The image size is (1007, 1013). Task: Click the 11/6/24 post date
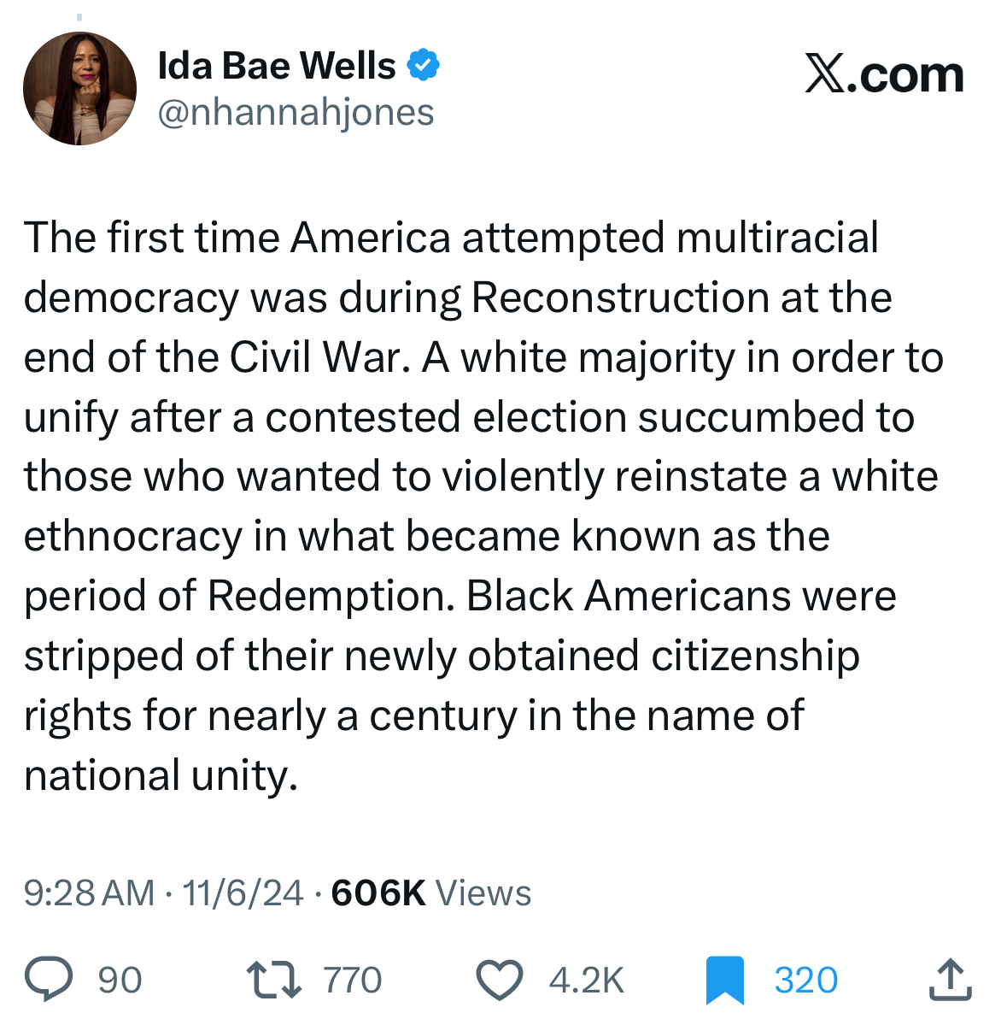[x=243, y=893]
